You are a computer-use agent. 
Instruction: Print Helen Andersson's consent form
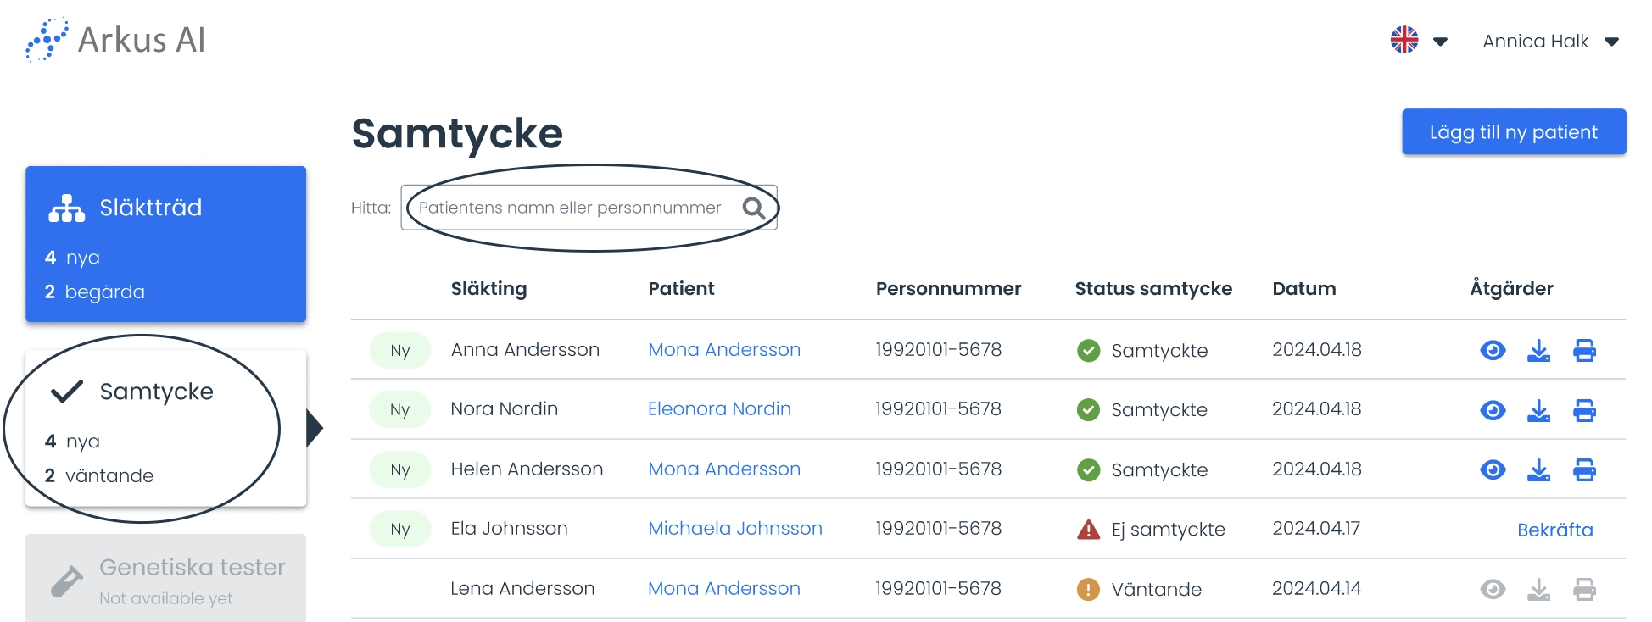tap(1584, 469)
